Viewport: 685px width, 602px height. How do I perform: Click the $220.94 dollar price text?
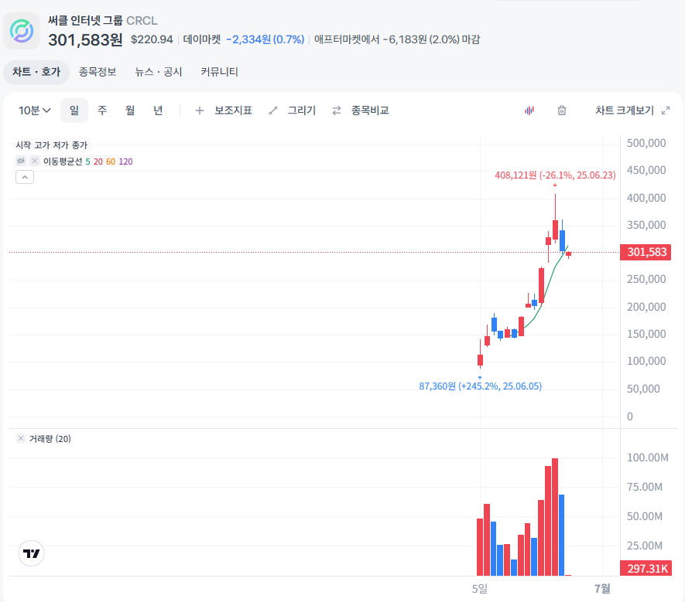152,39
